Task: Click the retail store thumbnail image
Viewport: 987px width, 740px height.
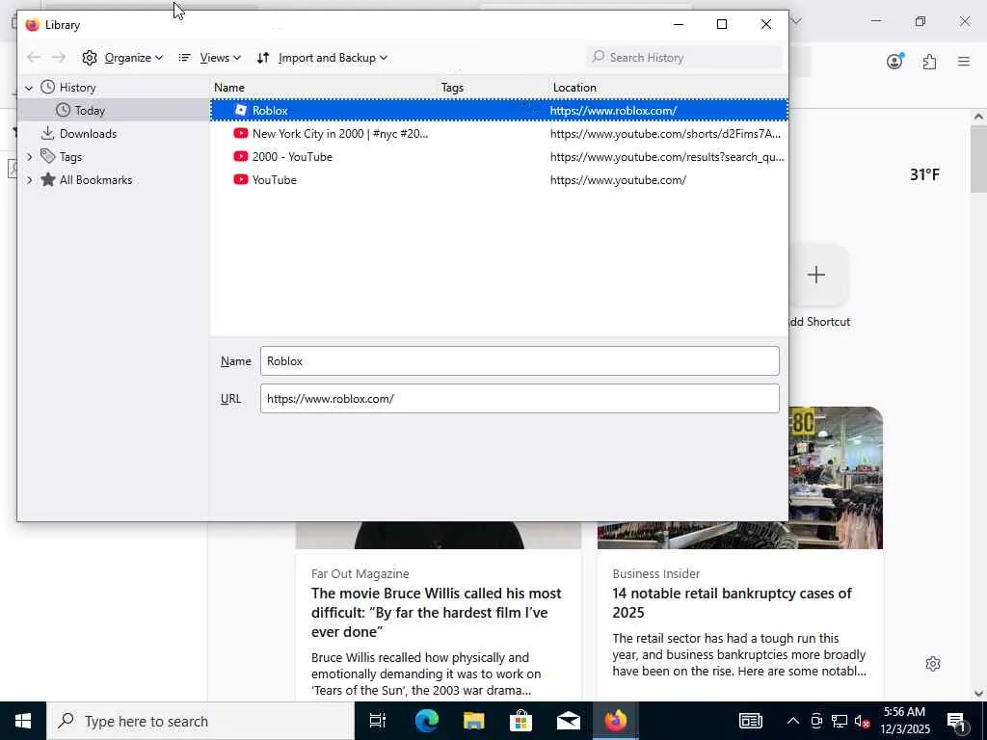Action: (835, 478)
